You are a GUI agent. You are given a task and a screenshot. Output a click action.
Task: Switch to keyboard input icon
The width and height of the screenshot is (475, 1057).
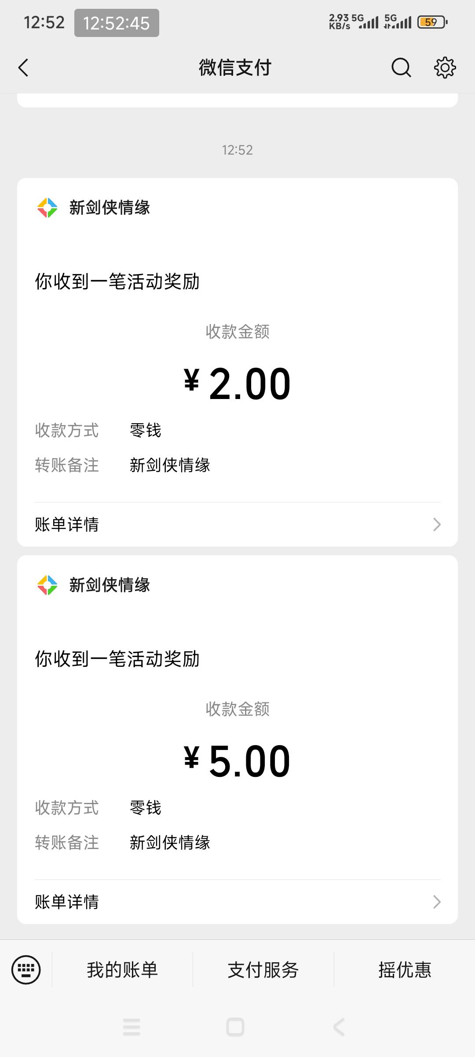(26, 969)
